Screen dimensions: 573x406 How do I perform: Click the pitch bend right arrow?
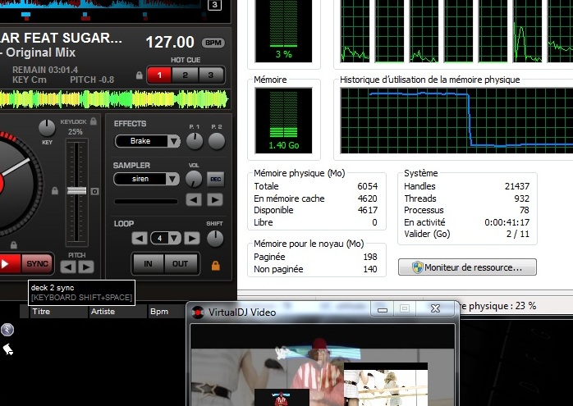point(86,267)
